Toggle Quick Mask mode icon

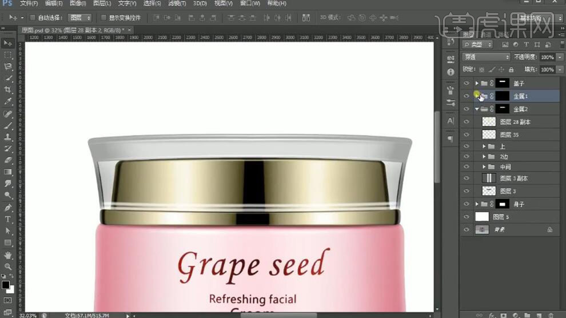click(x=7, y=300)
